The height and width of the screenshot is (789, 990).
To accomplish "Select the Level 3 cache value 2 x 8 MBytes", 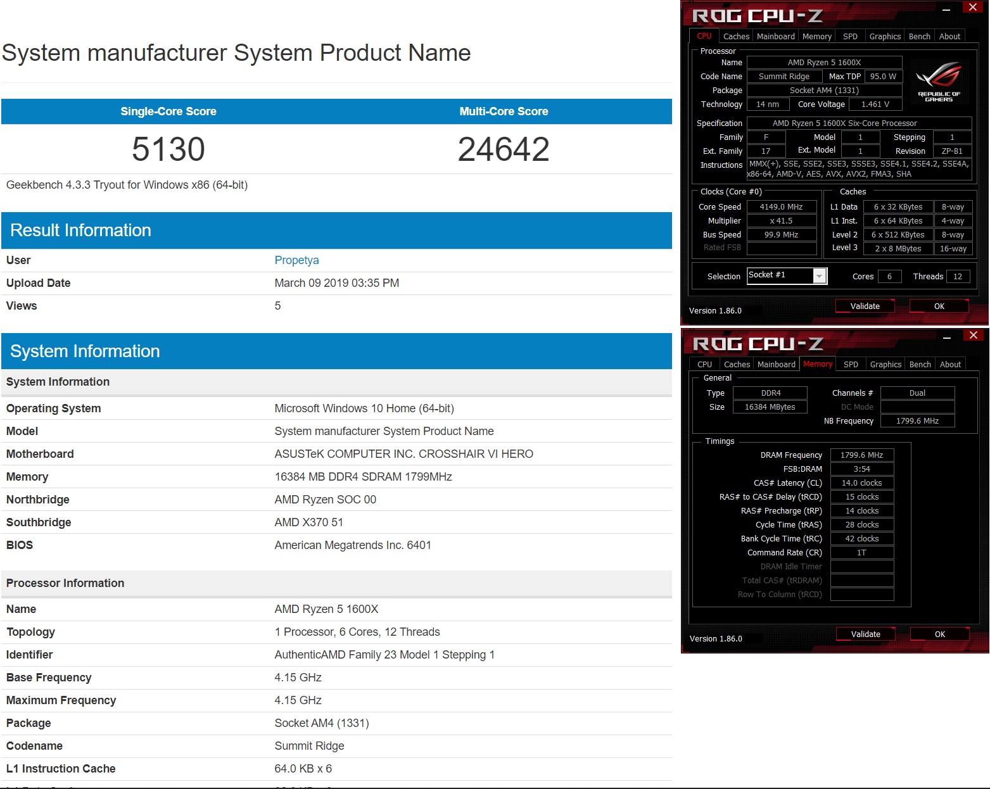I will tap(898, 248).
